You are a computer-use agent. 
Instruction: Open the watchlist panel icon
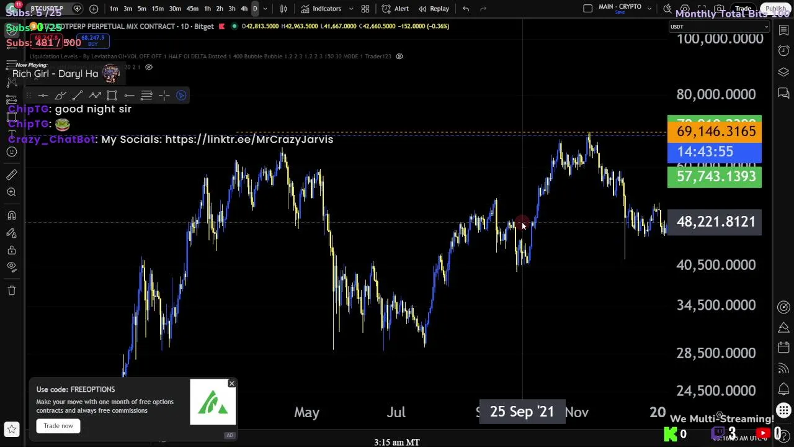point(783,30)
